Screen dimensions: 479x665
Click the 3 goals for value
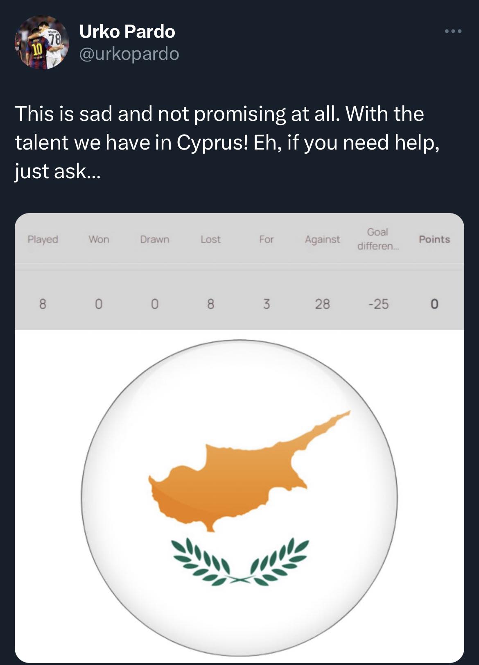[x=267, y=304]
